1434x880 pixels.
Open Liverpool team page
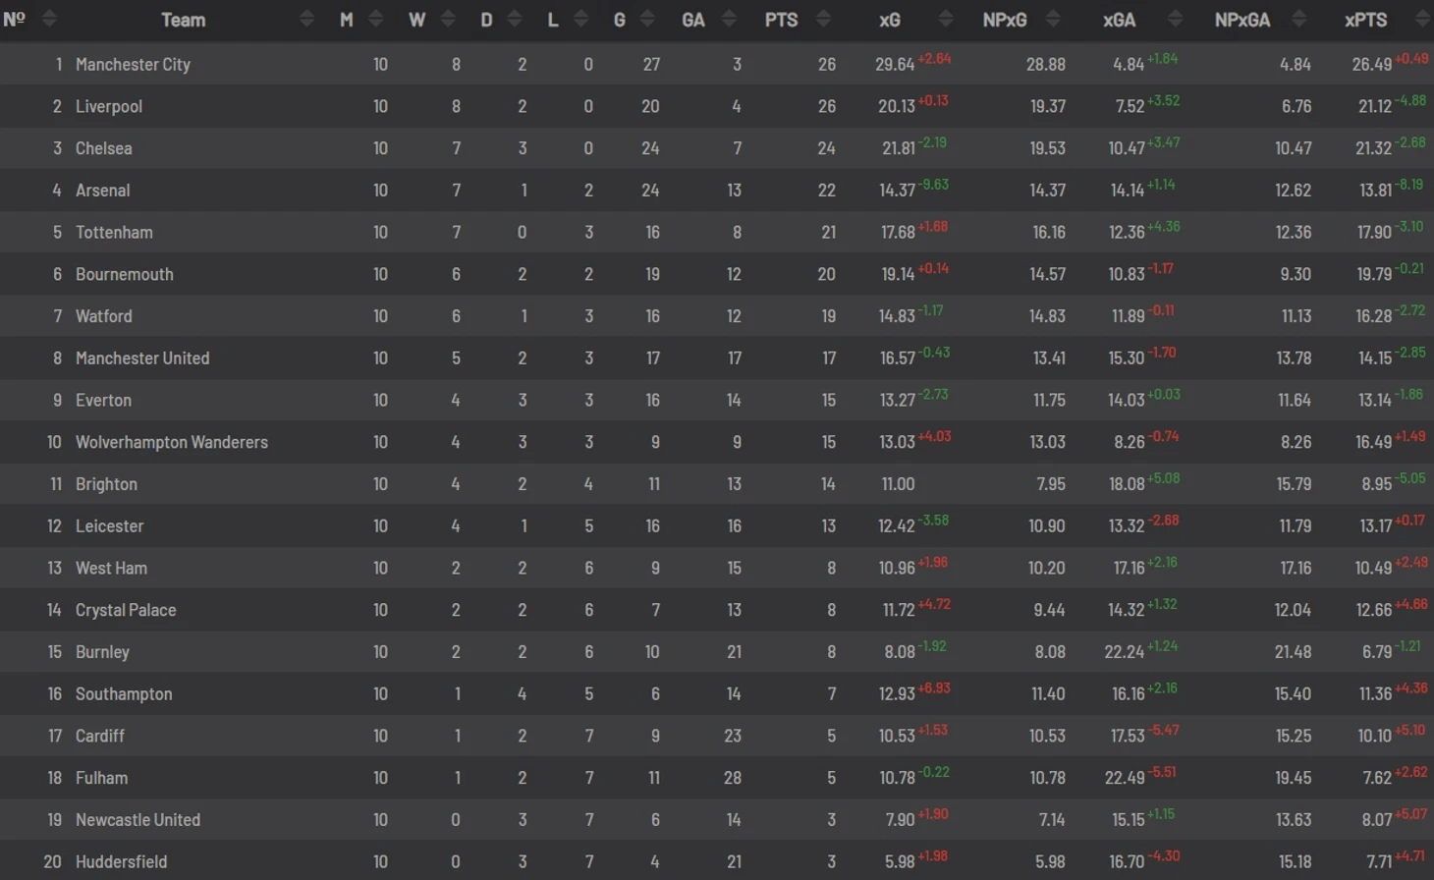(109, 106)
